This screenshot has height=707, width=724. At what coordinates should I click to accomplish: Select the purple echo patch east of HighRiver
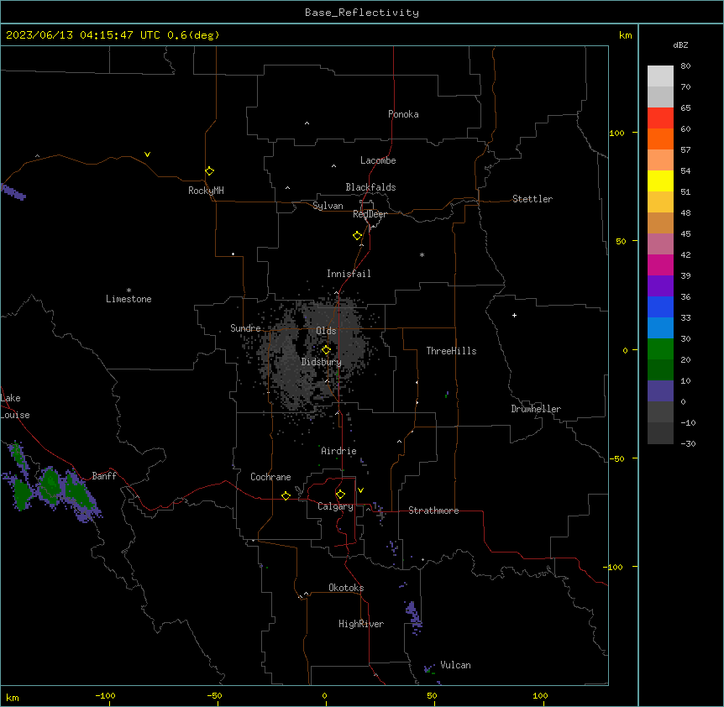tap(413, 616)
